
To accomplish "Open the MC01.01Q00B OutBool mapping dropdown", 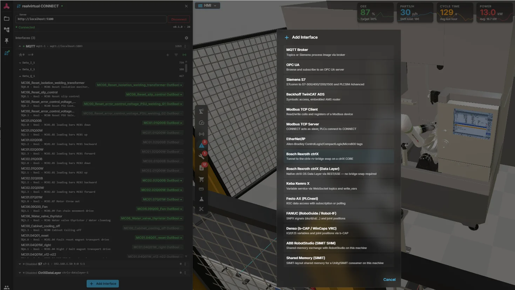I will pyautogui.click(x=163, y=123).
